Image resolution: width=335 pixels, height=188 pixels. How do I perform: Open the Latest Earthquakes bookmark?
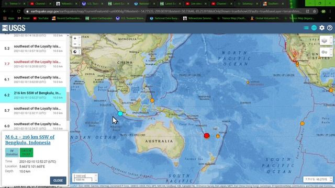(x=99, y=18)
